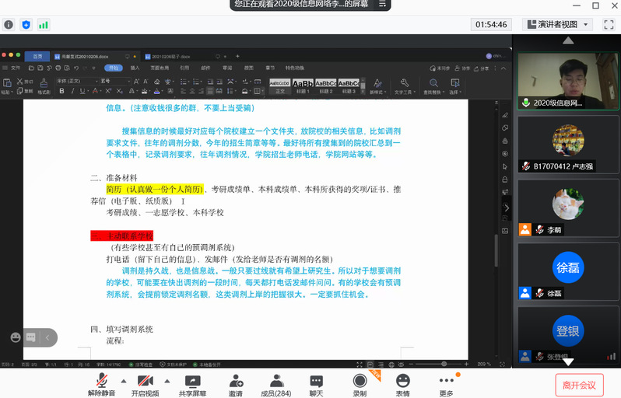Turn on camera via 开启视频
621x398 pixels.
[145, 384]
